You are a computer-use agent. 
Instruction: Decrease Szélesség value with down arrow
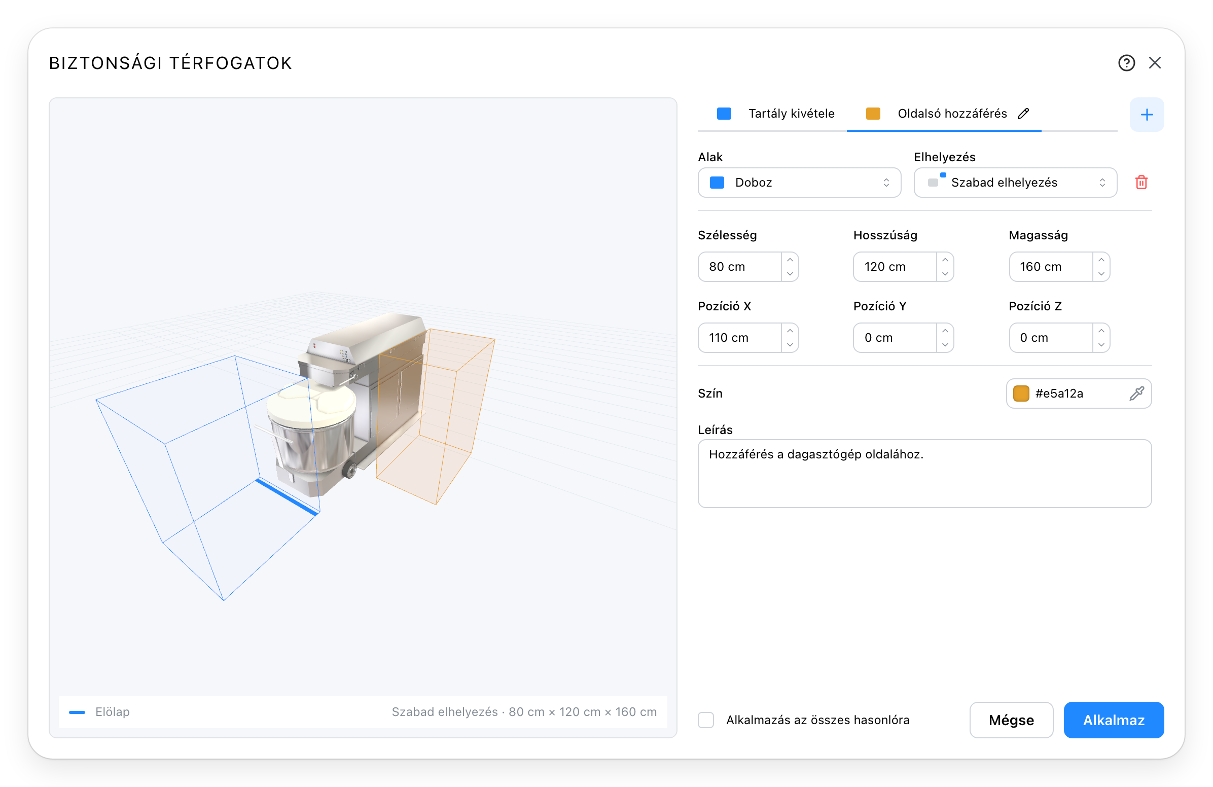coord(790,274)
